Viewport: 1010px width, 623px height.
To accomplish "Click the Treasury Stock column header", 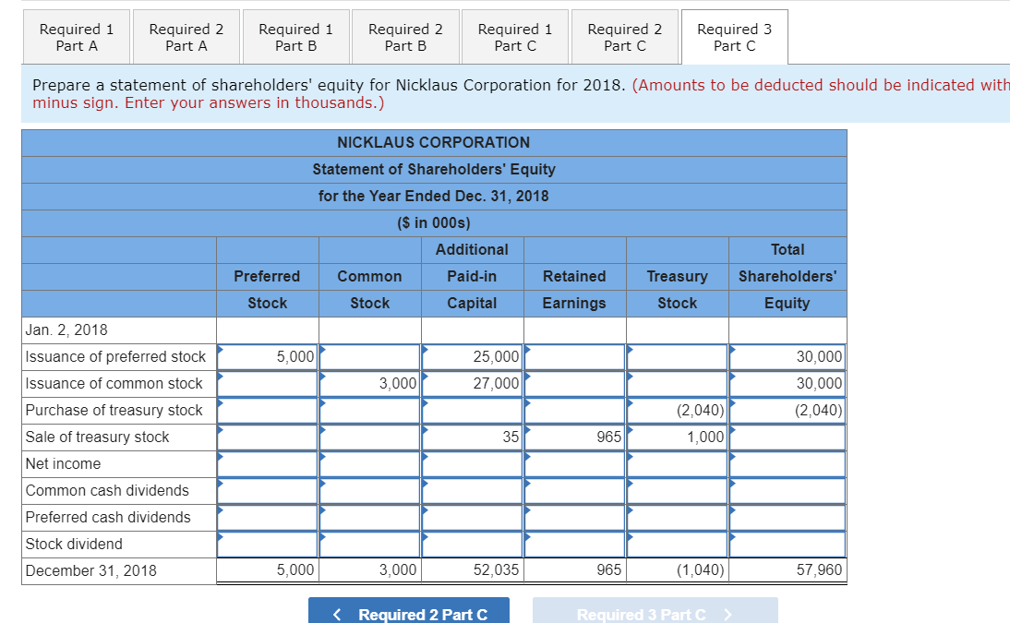I will tap(677, 290).
